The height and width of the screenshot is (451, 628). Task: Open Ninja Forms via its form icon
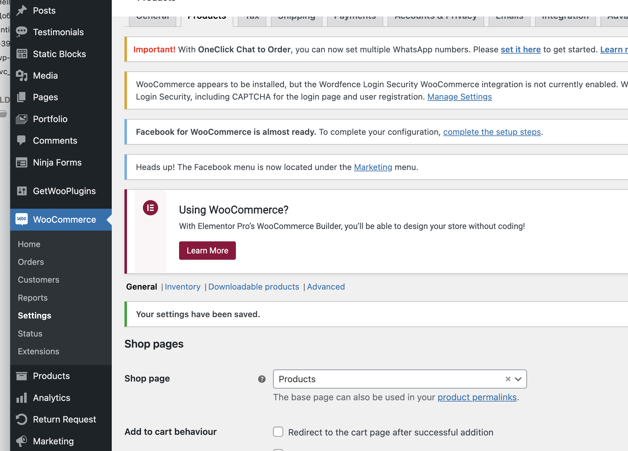(x=22, y=163)
